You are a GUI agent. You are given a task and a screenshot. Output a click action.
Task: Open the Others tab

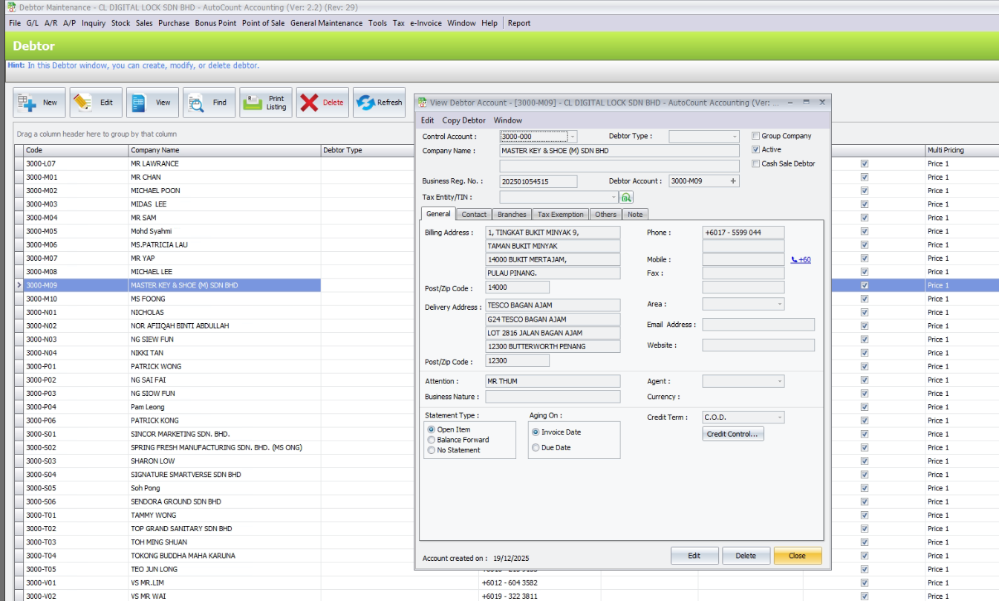click(x=605, y=214)
